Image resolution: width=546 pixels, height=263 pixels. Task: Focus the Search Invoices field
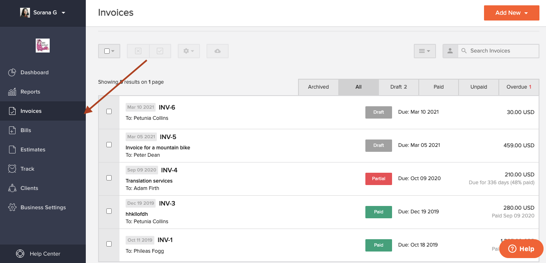[498, 51]
